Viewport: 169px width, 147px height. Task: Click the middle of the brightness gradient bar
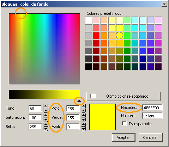pos(44,94)
